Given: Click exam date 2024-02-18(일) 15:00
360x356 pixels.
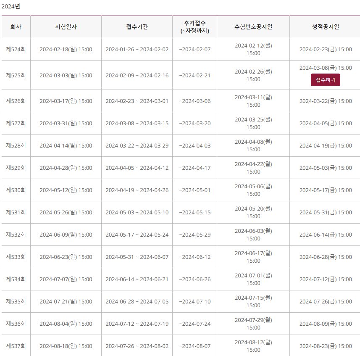Looking at the screenshot, I should click(x=66, y=49).
